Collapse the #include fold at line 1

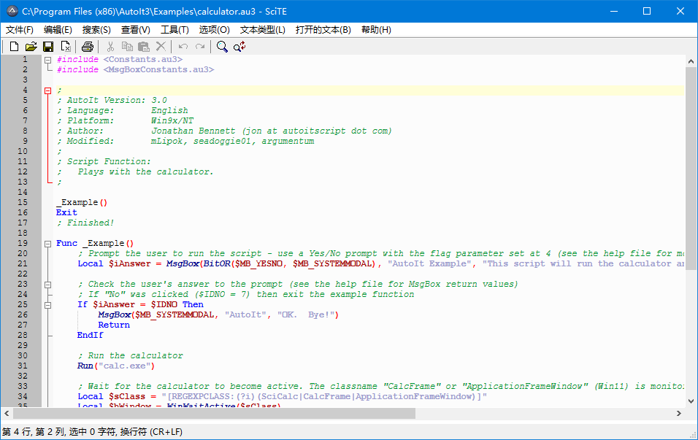click(48, 60)
